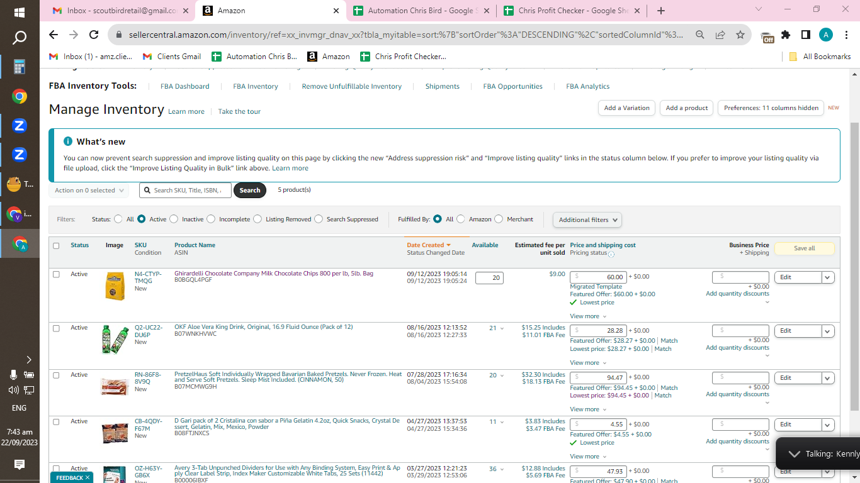Sort by Date Created column header
Viewport: 860px width, 483px height.
[x=428, y=245]
